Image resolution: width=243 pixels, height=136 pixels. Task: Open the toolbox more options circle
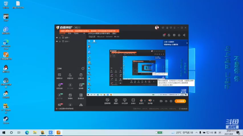click(83, 69)
